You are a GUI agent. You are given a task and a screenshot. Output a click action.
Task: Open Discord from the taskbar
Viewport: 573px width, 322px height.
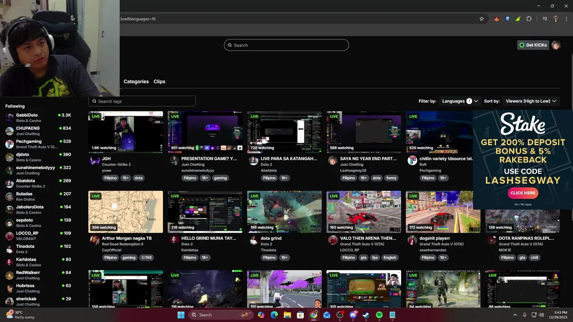coord(353,315)
